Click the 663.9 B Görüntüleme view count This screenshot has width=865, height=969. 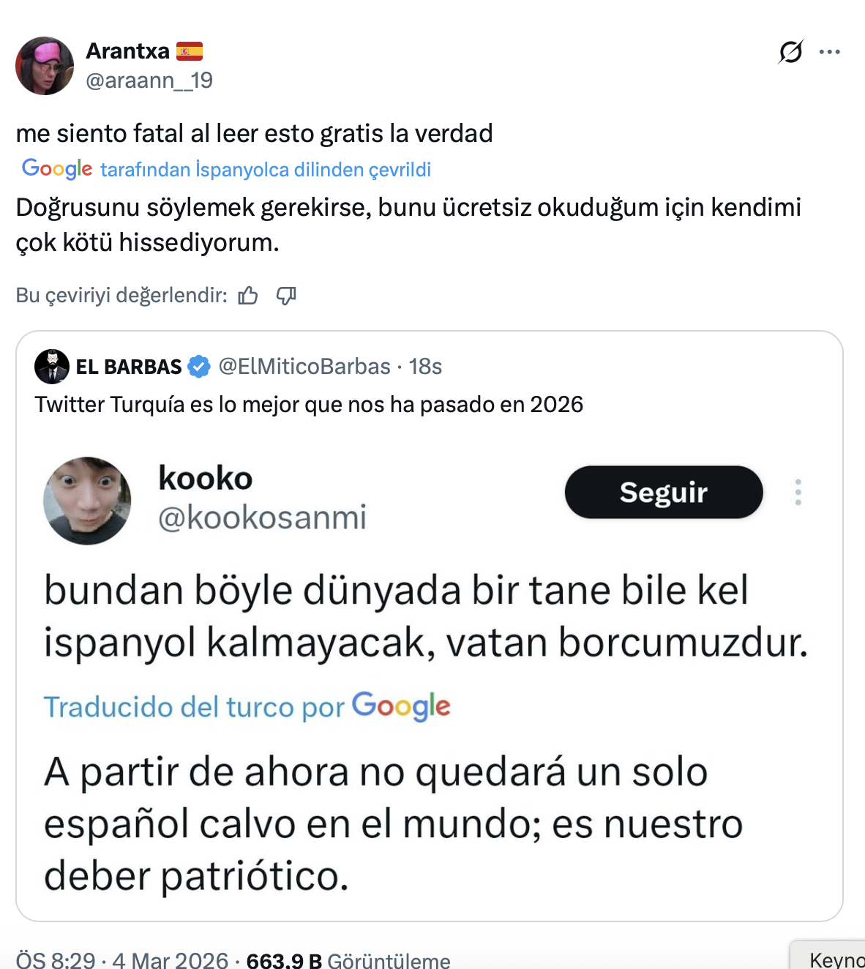pos(348,960)
